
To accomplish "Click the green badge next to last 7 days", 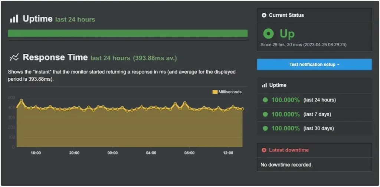I will coord(265,114).
